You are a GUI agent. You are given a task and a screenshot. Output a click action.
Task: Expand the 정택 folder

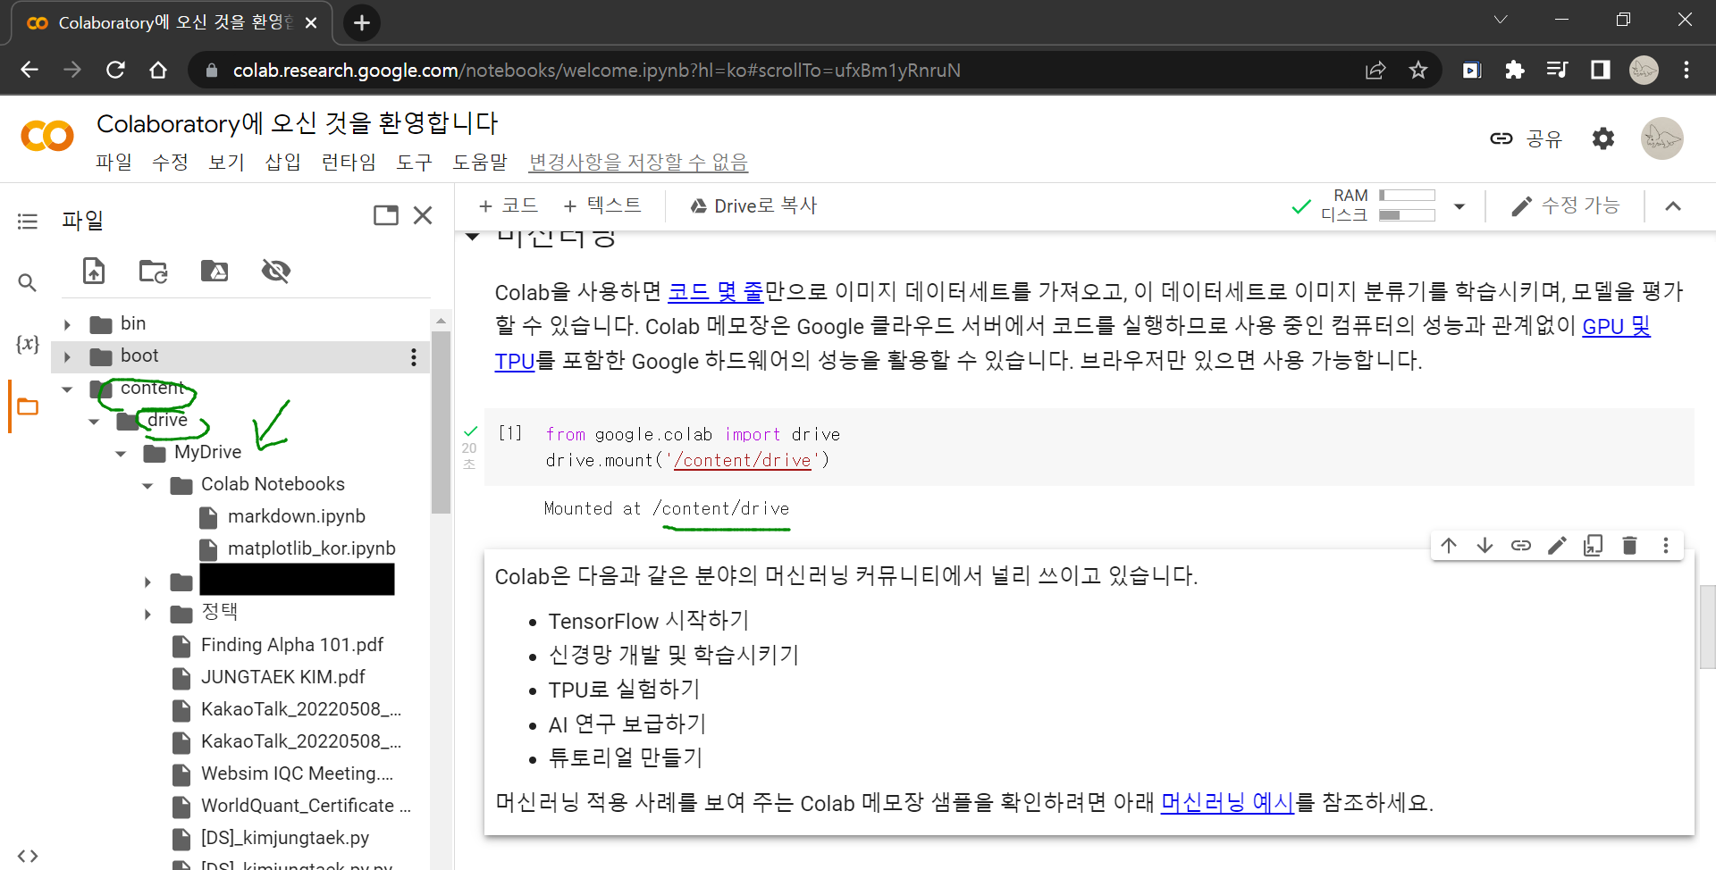point(147,615)
